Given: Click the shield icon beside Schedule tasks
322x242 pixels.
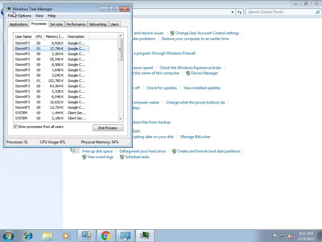Looking at the screenshot, I should point(122,157).
